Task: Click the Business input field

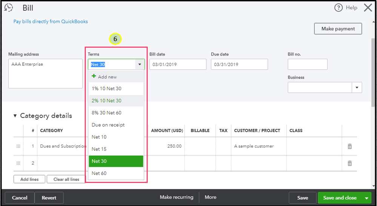Action: click(x=320, y=88)
